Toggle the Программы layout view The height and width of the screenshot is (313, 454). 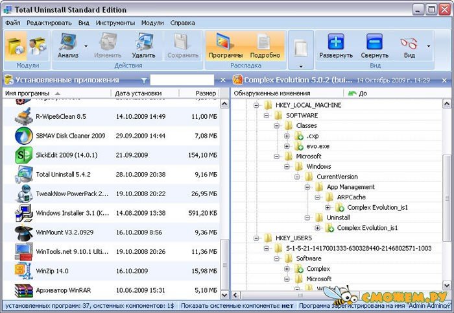(x=226, y=45)
